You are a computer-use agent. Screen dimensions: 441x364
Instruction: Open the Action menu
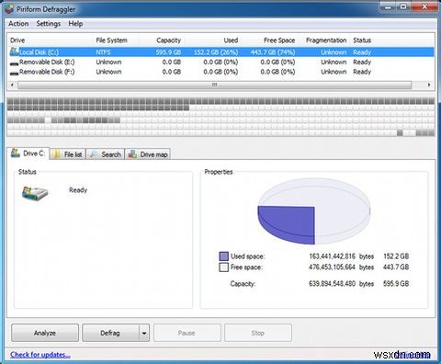[18, 24]
